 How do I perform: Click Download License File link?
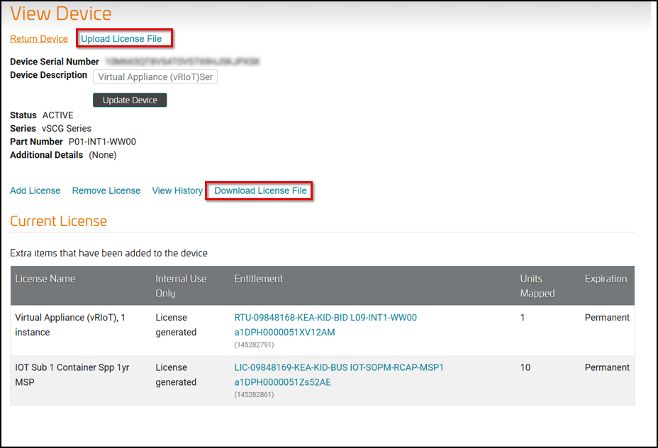[261, 190]
